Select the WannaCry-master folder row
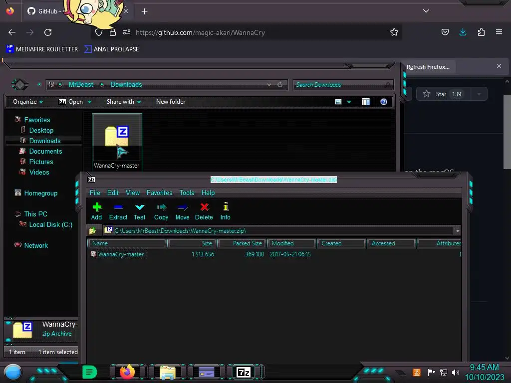This screenshot has height=383, width=511. pos(274,254)
